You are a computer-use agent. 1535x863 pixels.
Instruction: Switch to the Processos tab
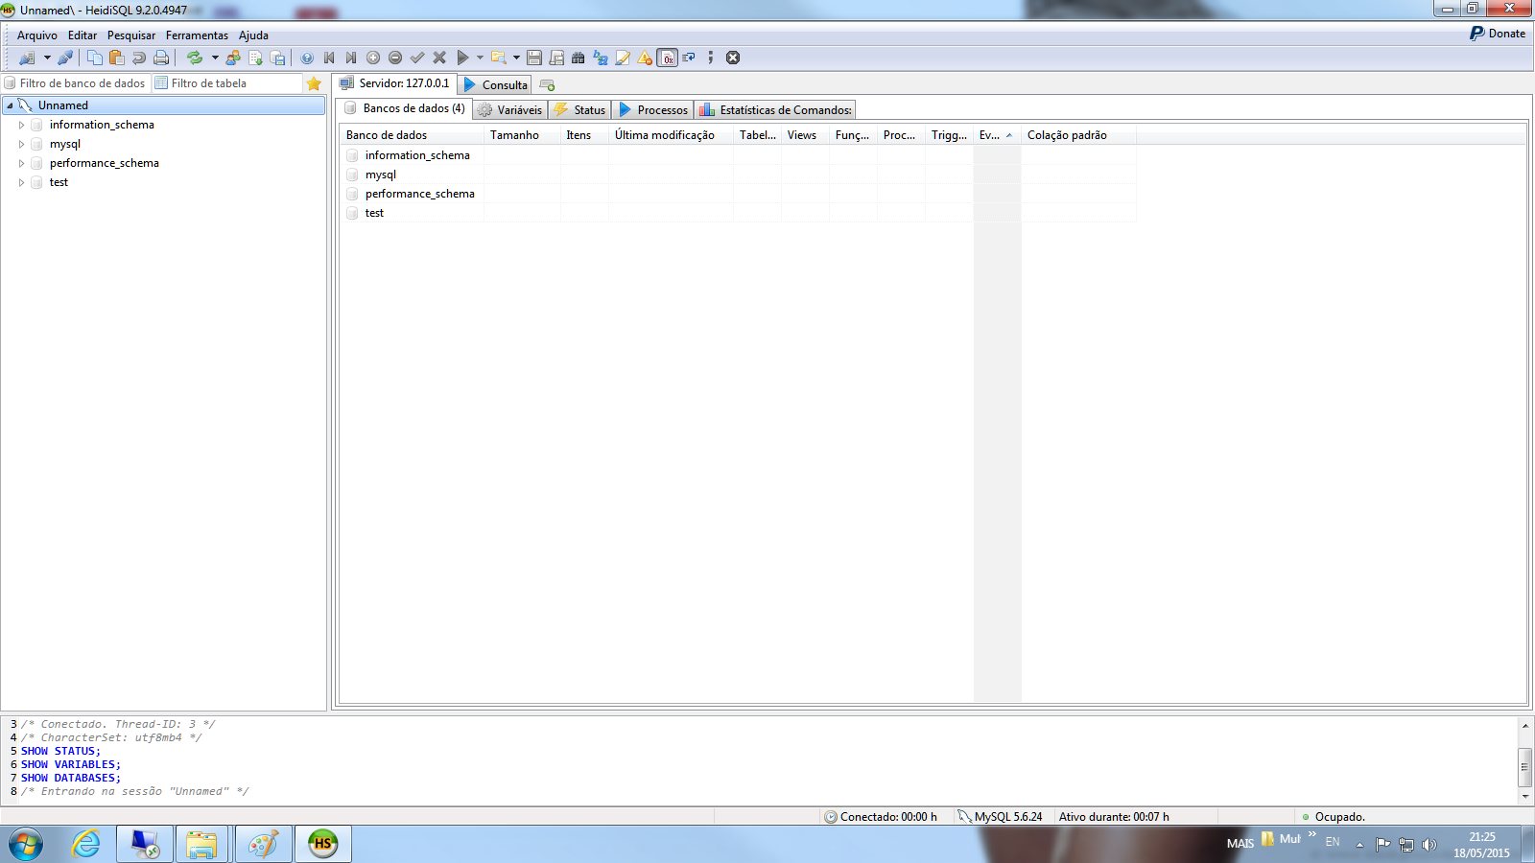pos(653,110)
